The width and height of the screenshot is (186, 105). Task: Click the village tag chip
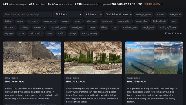click(x=73, y=33)
